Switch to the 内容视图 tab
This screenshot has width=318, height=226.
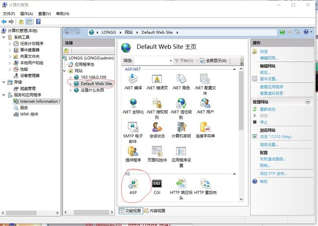click(155, 211)
